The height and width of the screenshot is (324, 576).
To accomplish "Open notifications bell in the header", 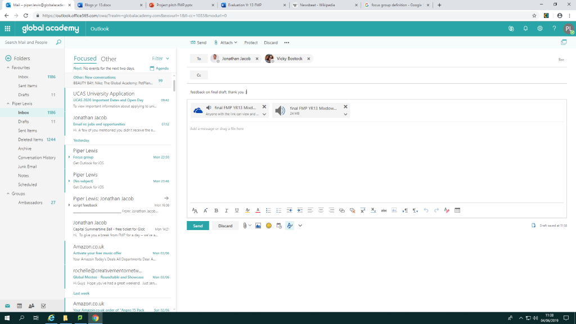I will click(x=525, y=28).
